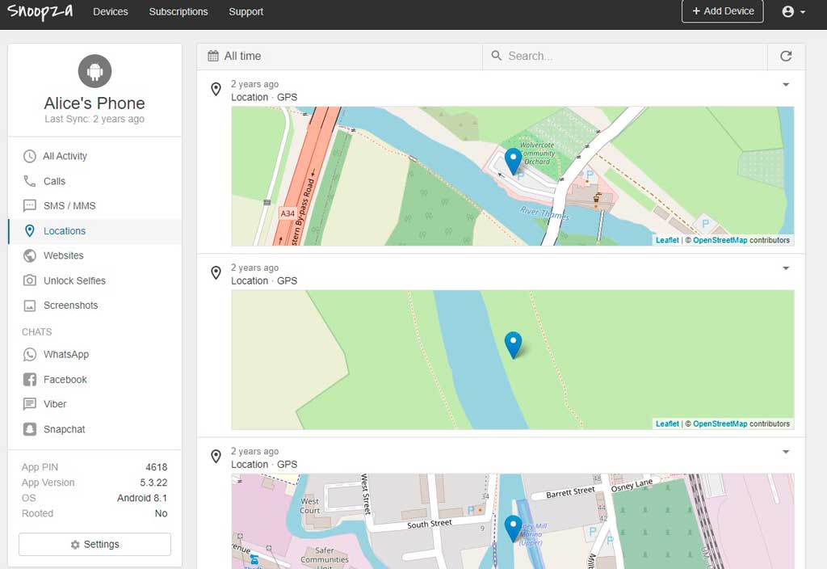Click the refresh icon beside search
This screenshot has width=827, height=569.
coord(786,56)
